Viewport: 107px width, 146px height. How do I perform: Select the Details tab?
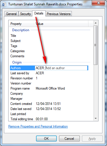click(x=39, y=13)
